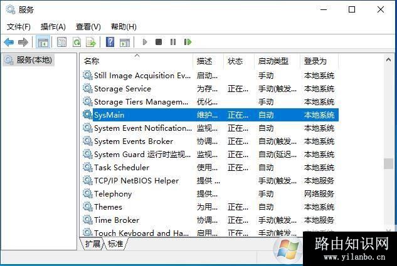397x266 pixels.
Task: Click the gear icon beside Telephony
Action: click(x=88, y=193)
